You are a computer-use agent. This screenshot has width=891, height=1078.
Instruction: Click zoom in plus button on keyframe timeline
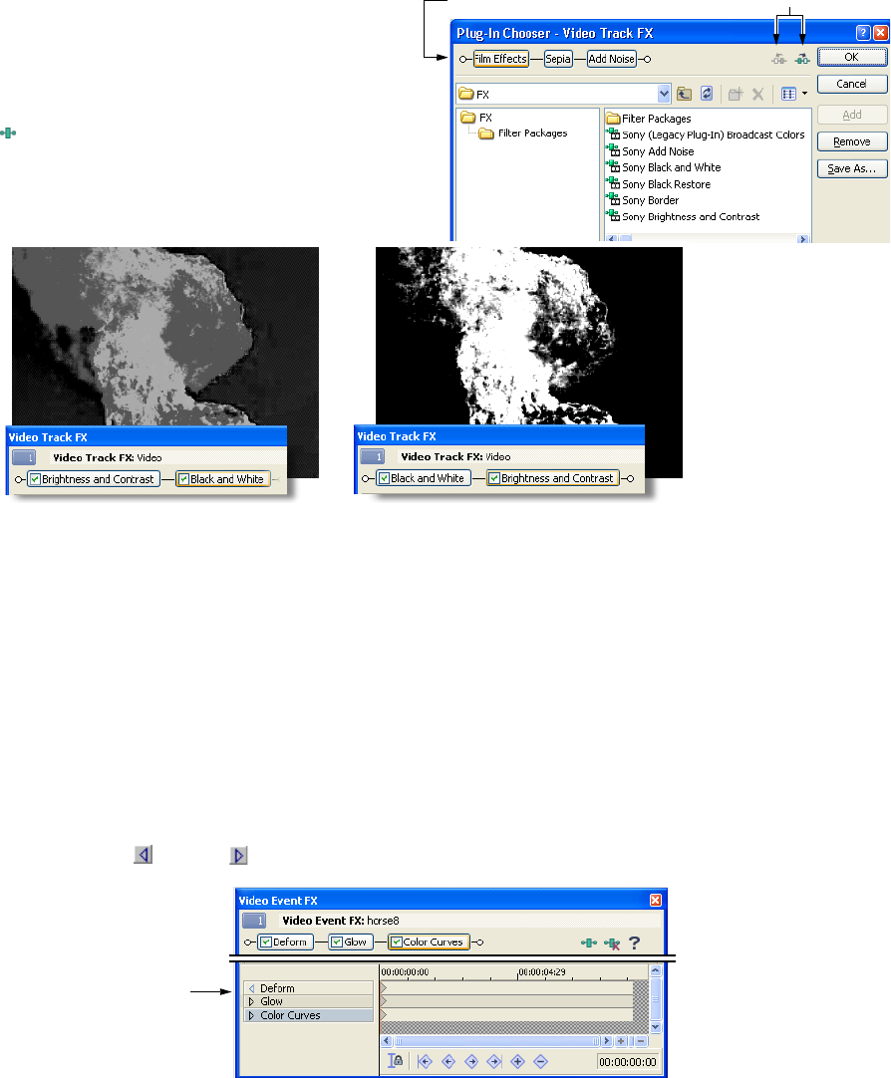(621, 1041)
